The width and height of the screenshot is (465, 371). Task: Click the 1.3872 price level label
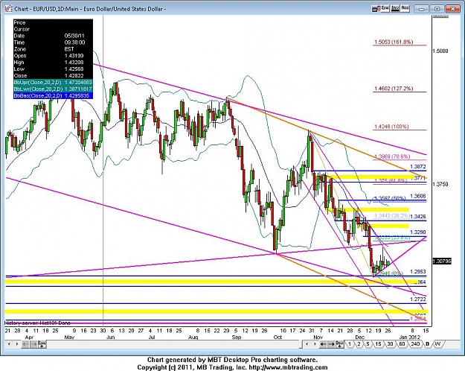pyautogui.click(x=418, y=167)
